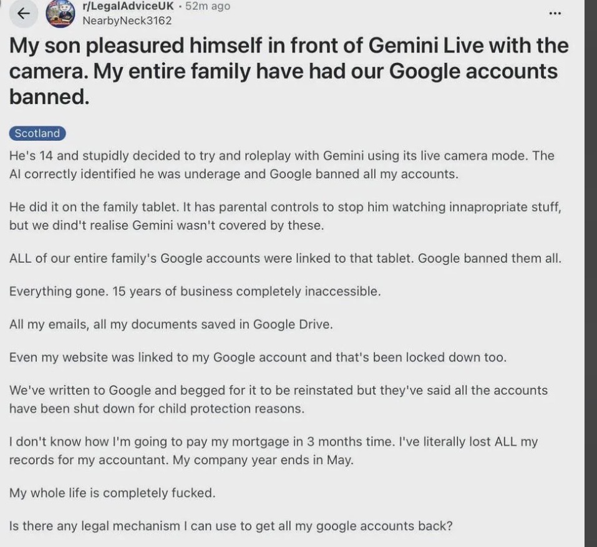The height and width of the screenshot is (547, 597).
Task: Click the question about a legal mechanism
Action: click(230, 526)
